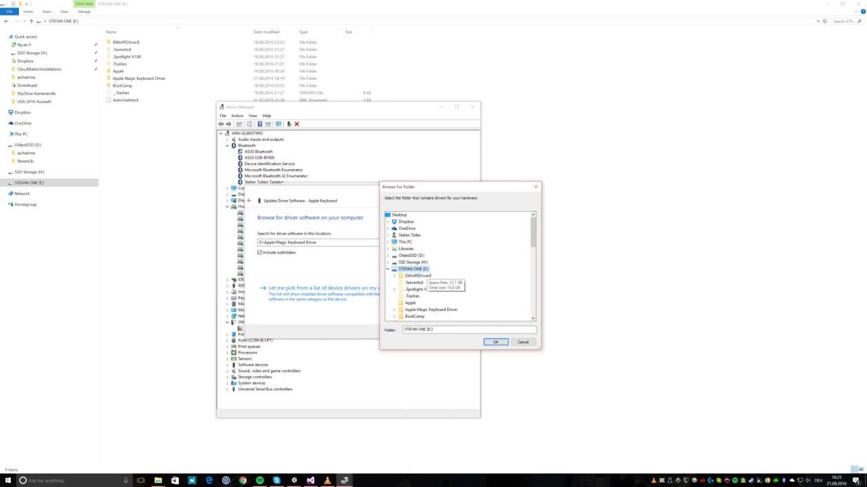Click Scan for hardware changes toolbar icon

click(278, 124)
